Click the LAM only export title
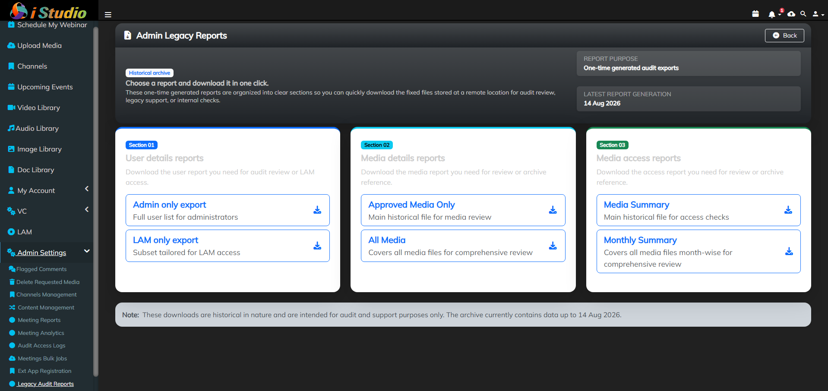Viewport: 828px width, 391px height. 165,240
